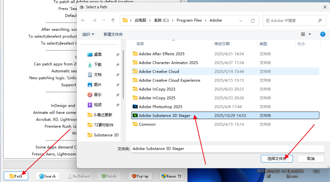Click the pin icon beside 文档
Viewport: 330px width, 182px height.
(x=117, y=75)
